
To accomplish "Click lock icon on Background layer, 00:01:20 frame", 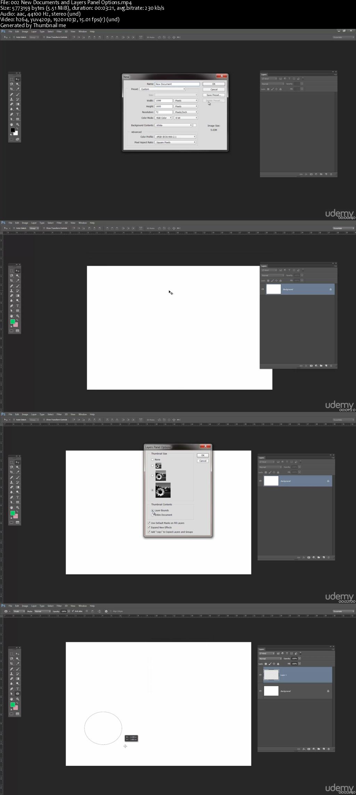I will click(330, 289).
